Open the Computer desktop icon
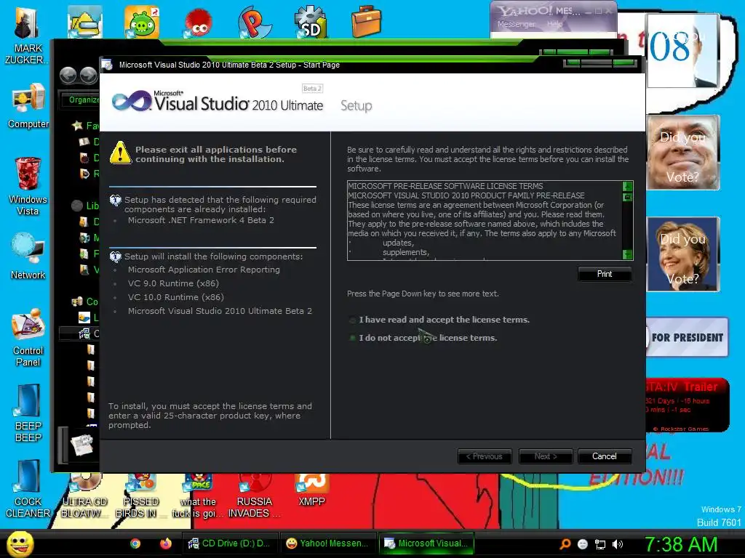 pos(28,105)
